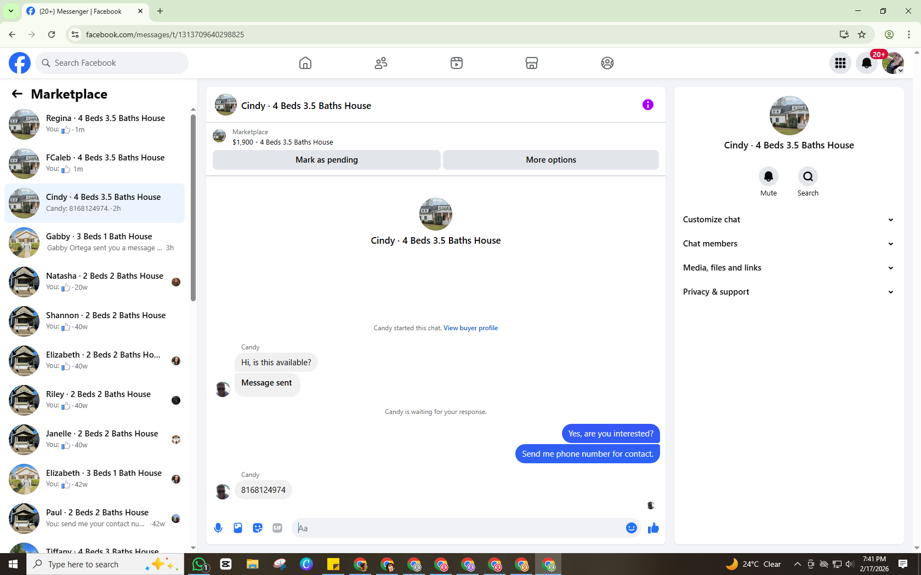Screen dimensions: 921x575
Task: Send a thumbs-up like
Action: pyautogui.click(x=653, y=528)
